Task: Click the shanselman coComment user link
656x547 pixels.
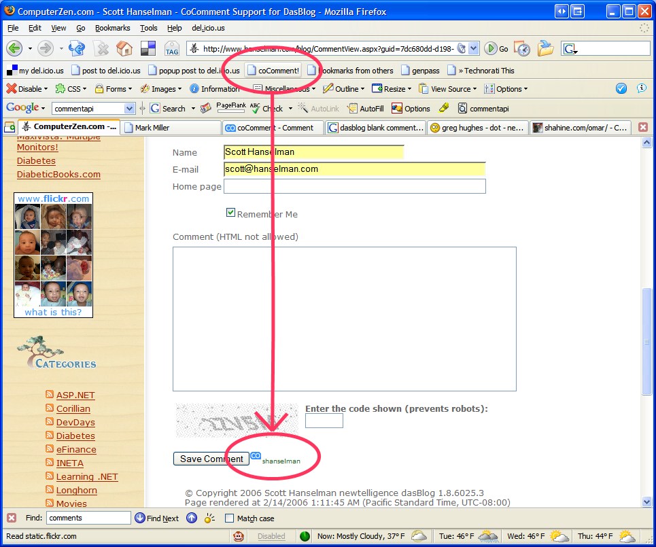Action: (281, 461)
